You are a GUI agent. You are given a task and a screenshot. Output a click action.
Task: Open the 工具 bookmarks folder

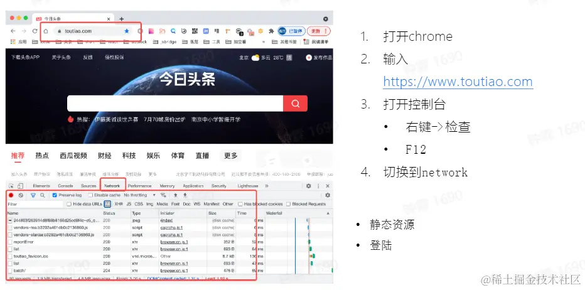(x=212, y=42)
